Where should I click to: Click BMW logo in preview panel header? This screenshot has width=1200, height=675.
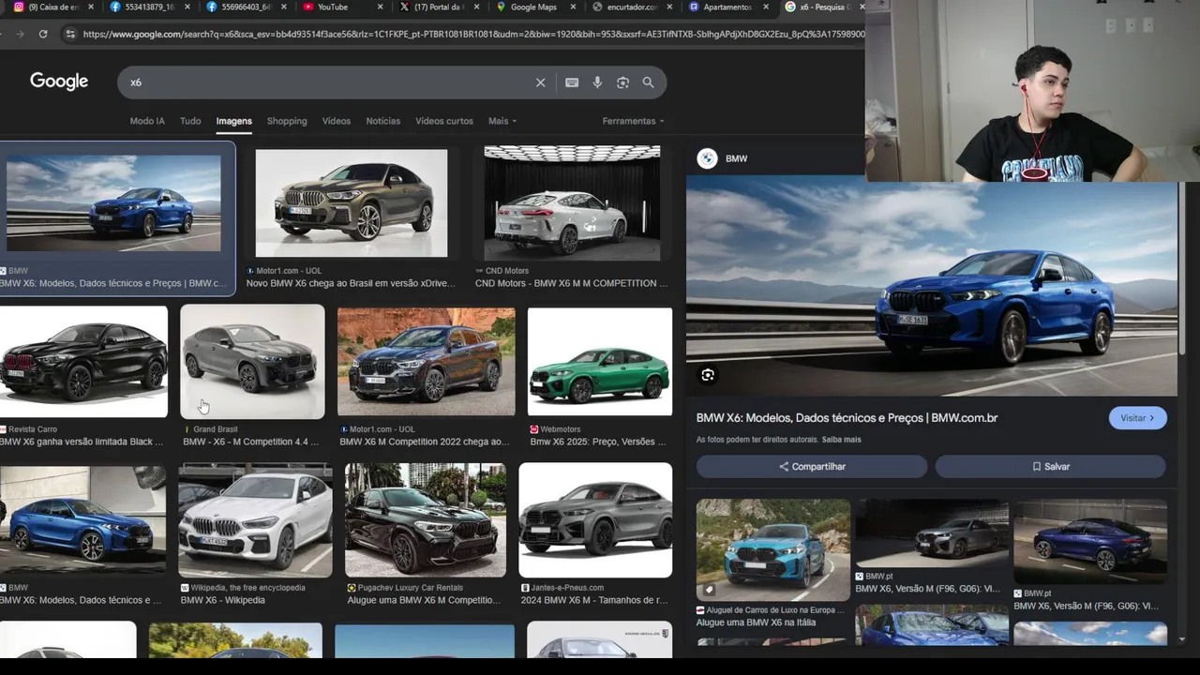[x=707, y=158]
